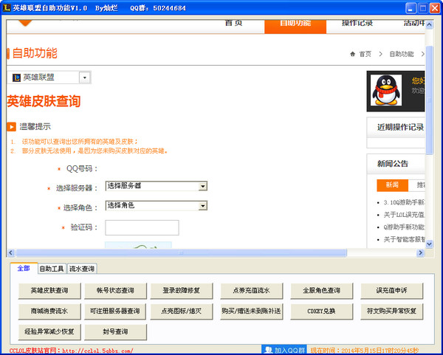Click the 新闻公告 panel header
Viewport: 443px width, 355px height.
point(396,164)
